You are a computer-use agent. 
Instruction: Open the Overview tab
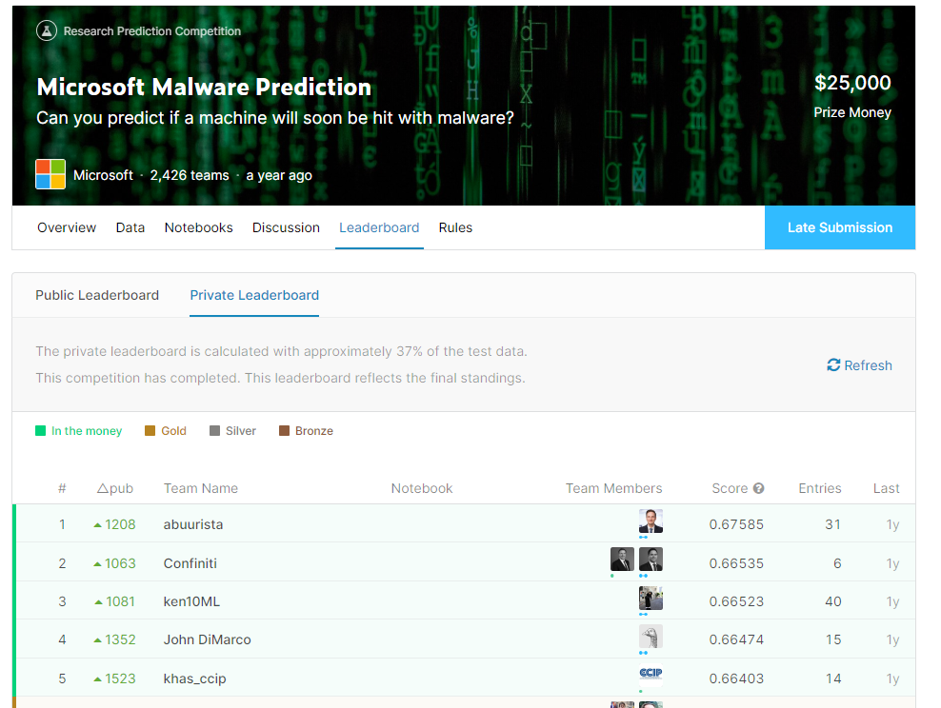pyautogui.click(x=67, y=227)
